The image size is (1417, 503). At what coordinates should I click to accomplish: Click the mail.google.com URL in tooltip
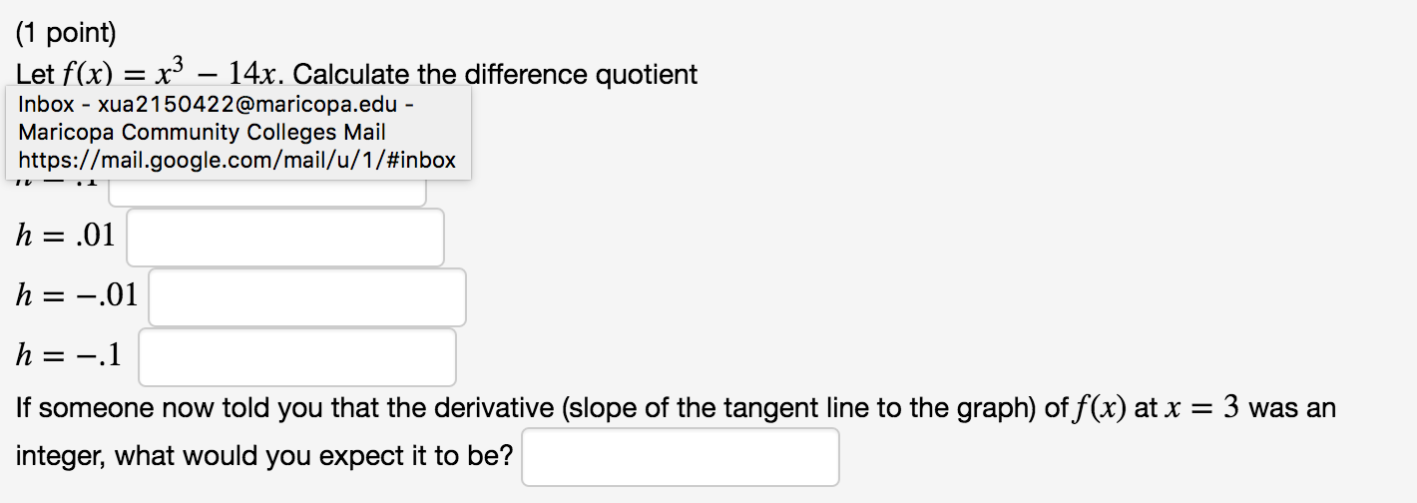click(x=236, y=160)
